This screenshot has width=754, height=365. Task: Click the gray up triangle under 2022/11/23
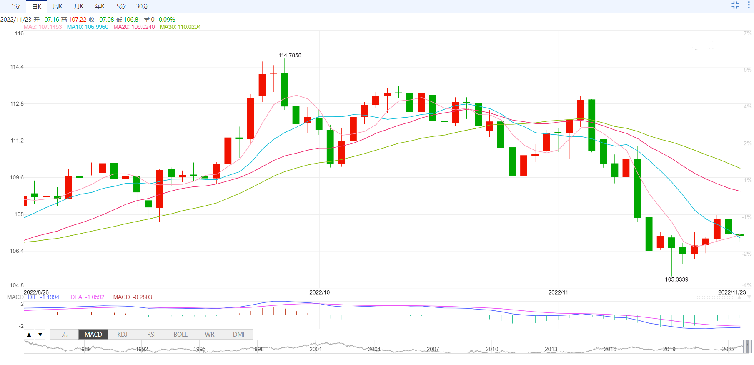coord(740,297)
